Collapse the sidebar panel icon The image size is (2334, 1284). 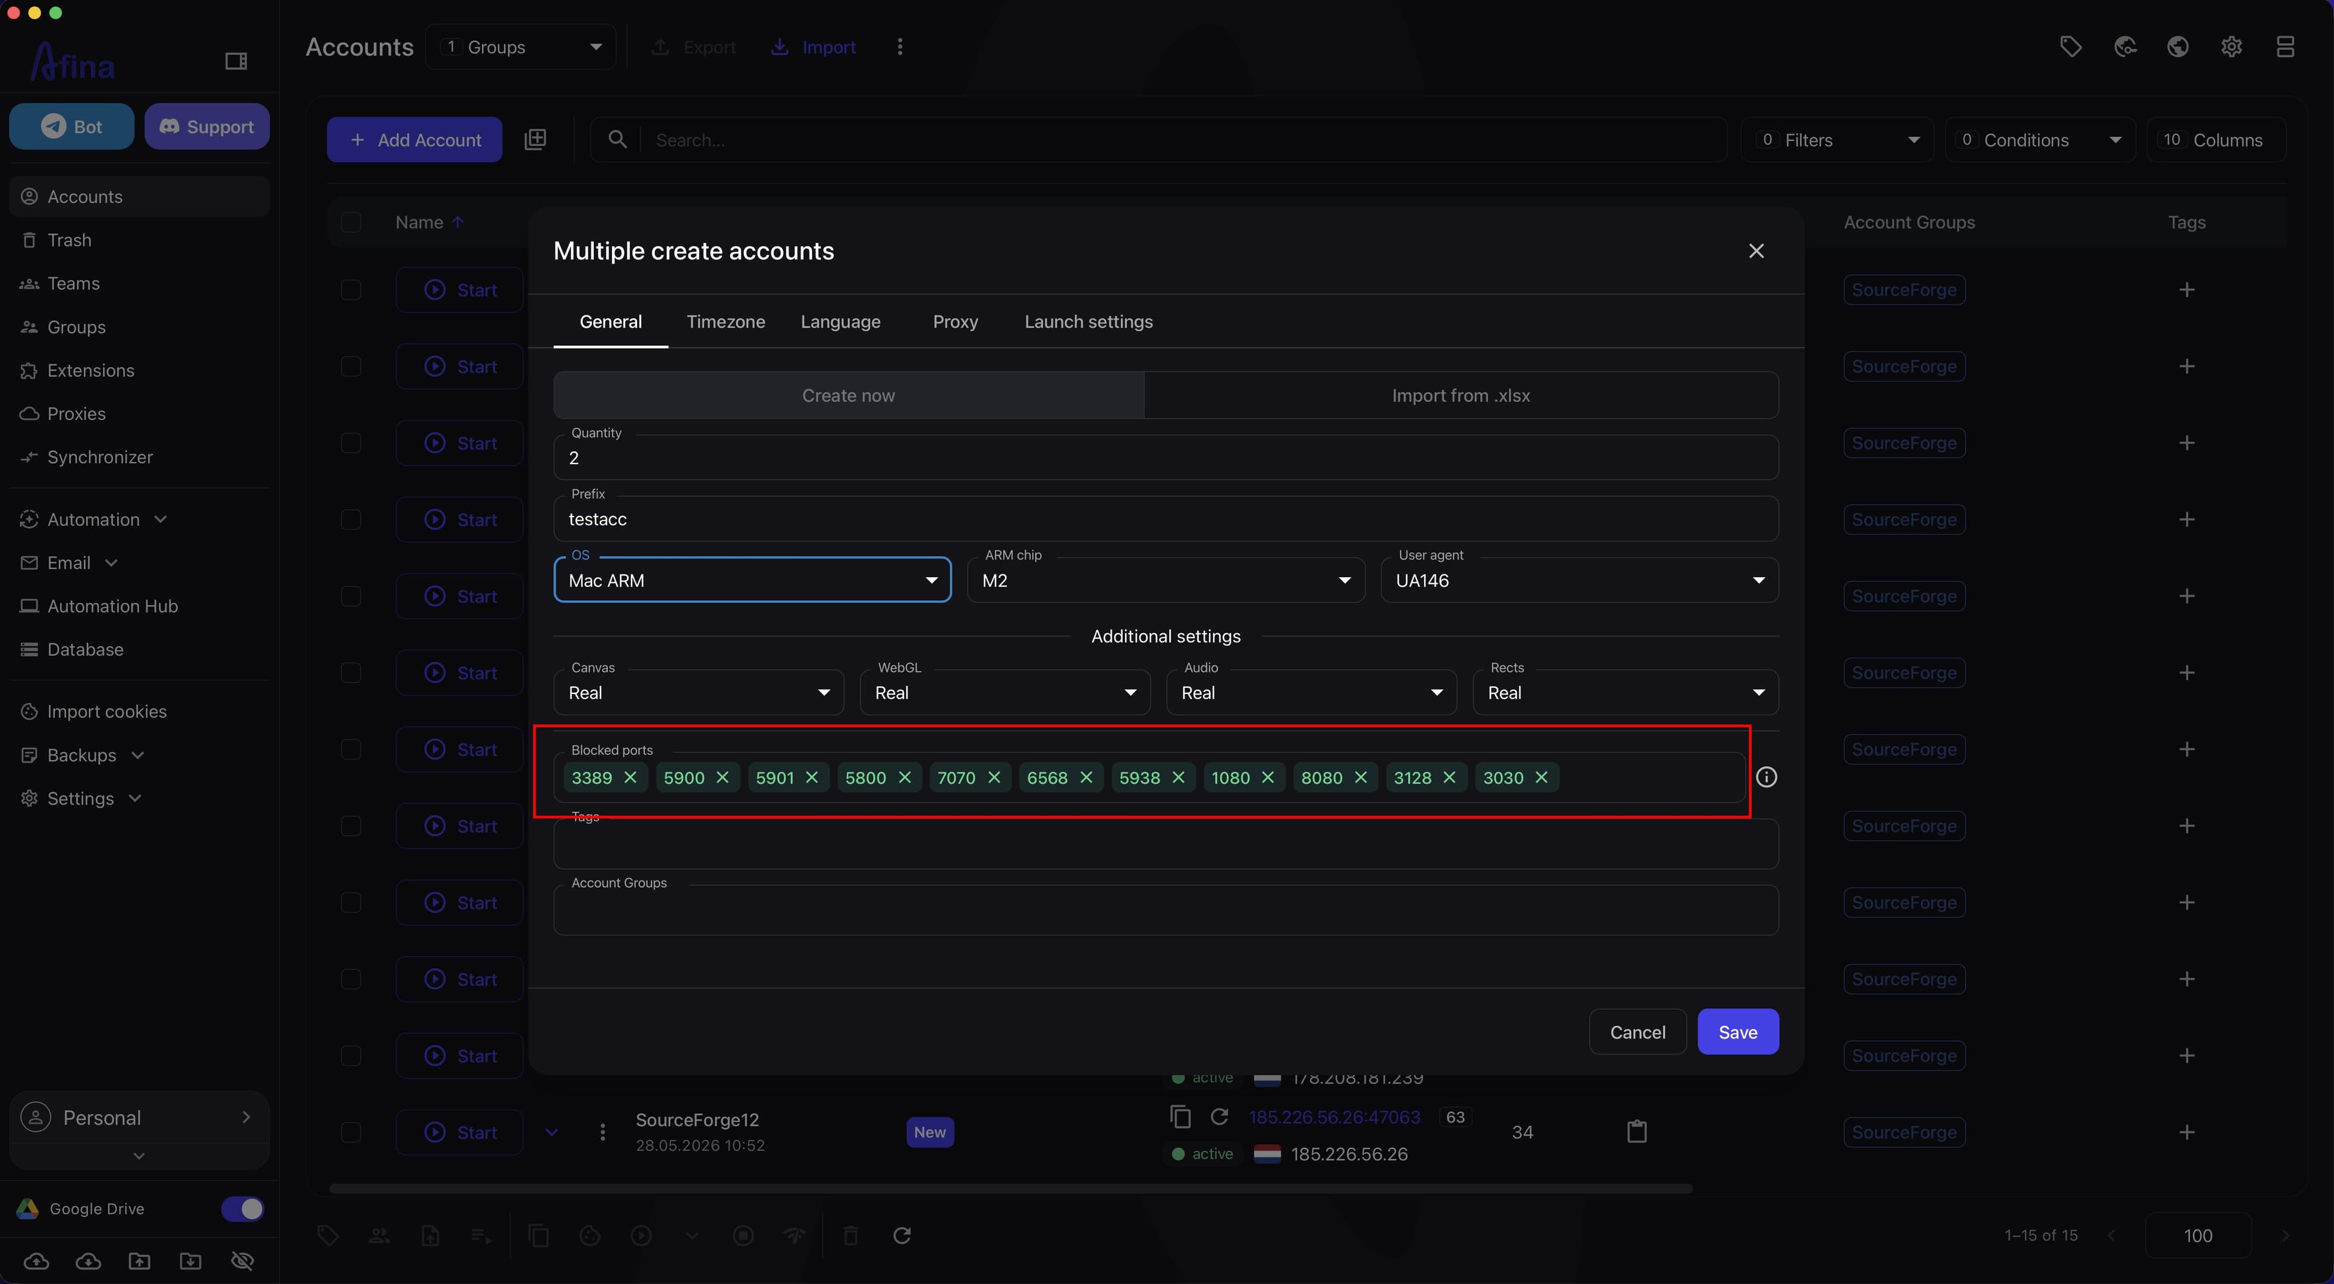point(236,61)
